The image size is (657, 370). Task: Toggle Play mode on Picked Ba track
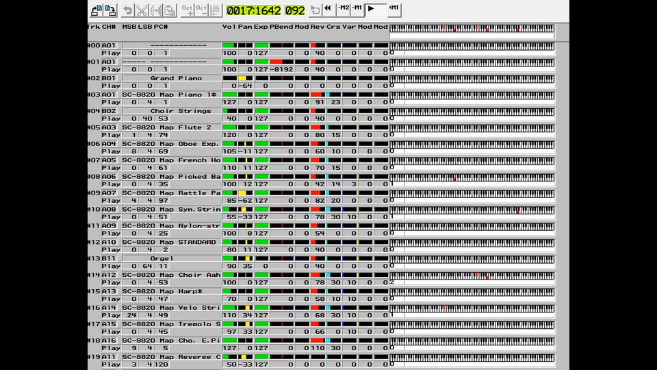click(111, 184)
